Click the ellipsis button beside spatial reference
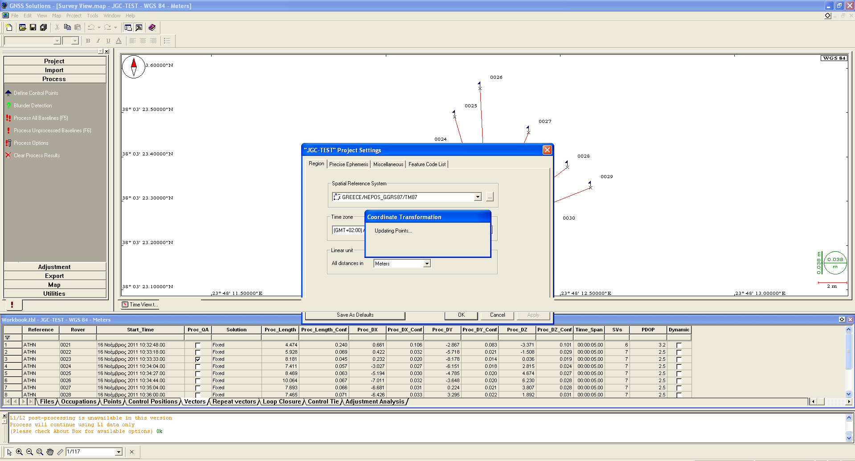The height and width of the screenshot is (461, 855). pyautogui.click(x=490, y=197)
